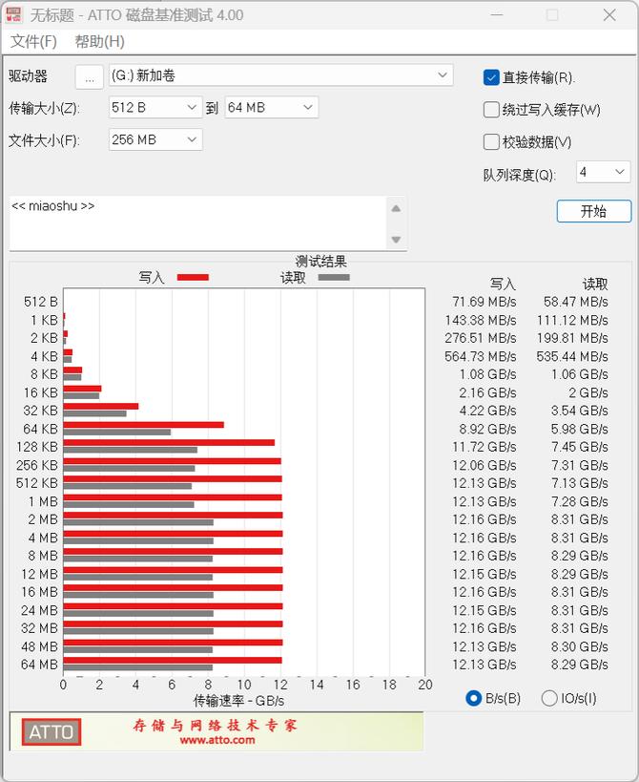Click the 143.38 MB/s write value
Image resolution: width=639 pixels, height=782 pixels.
[x=481, y=320]
